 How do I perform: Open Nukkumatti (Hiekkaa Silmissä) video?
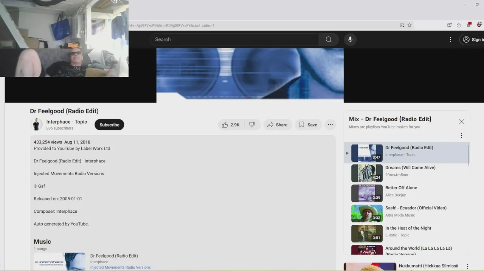428,266
